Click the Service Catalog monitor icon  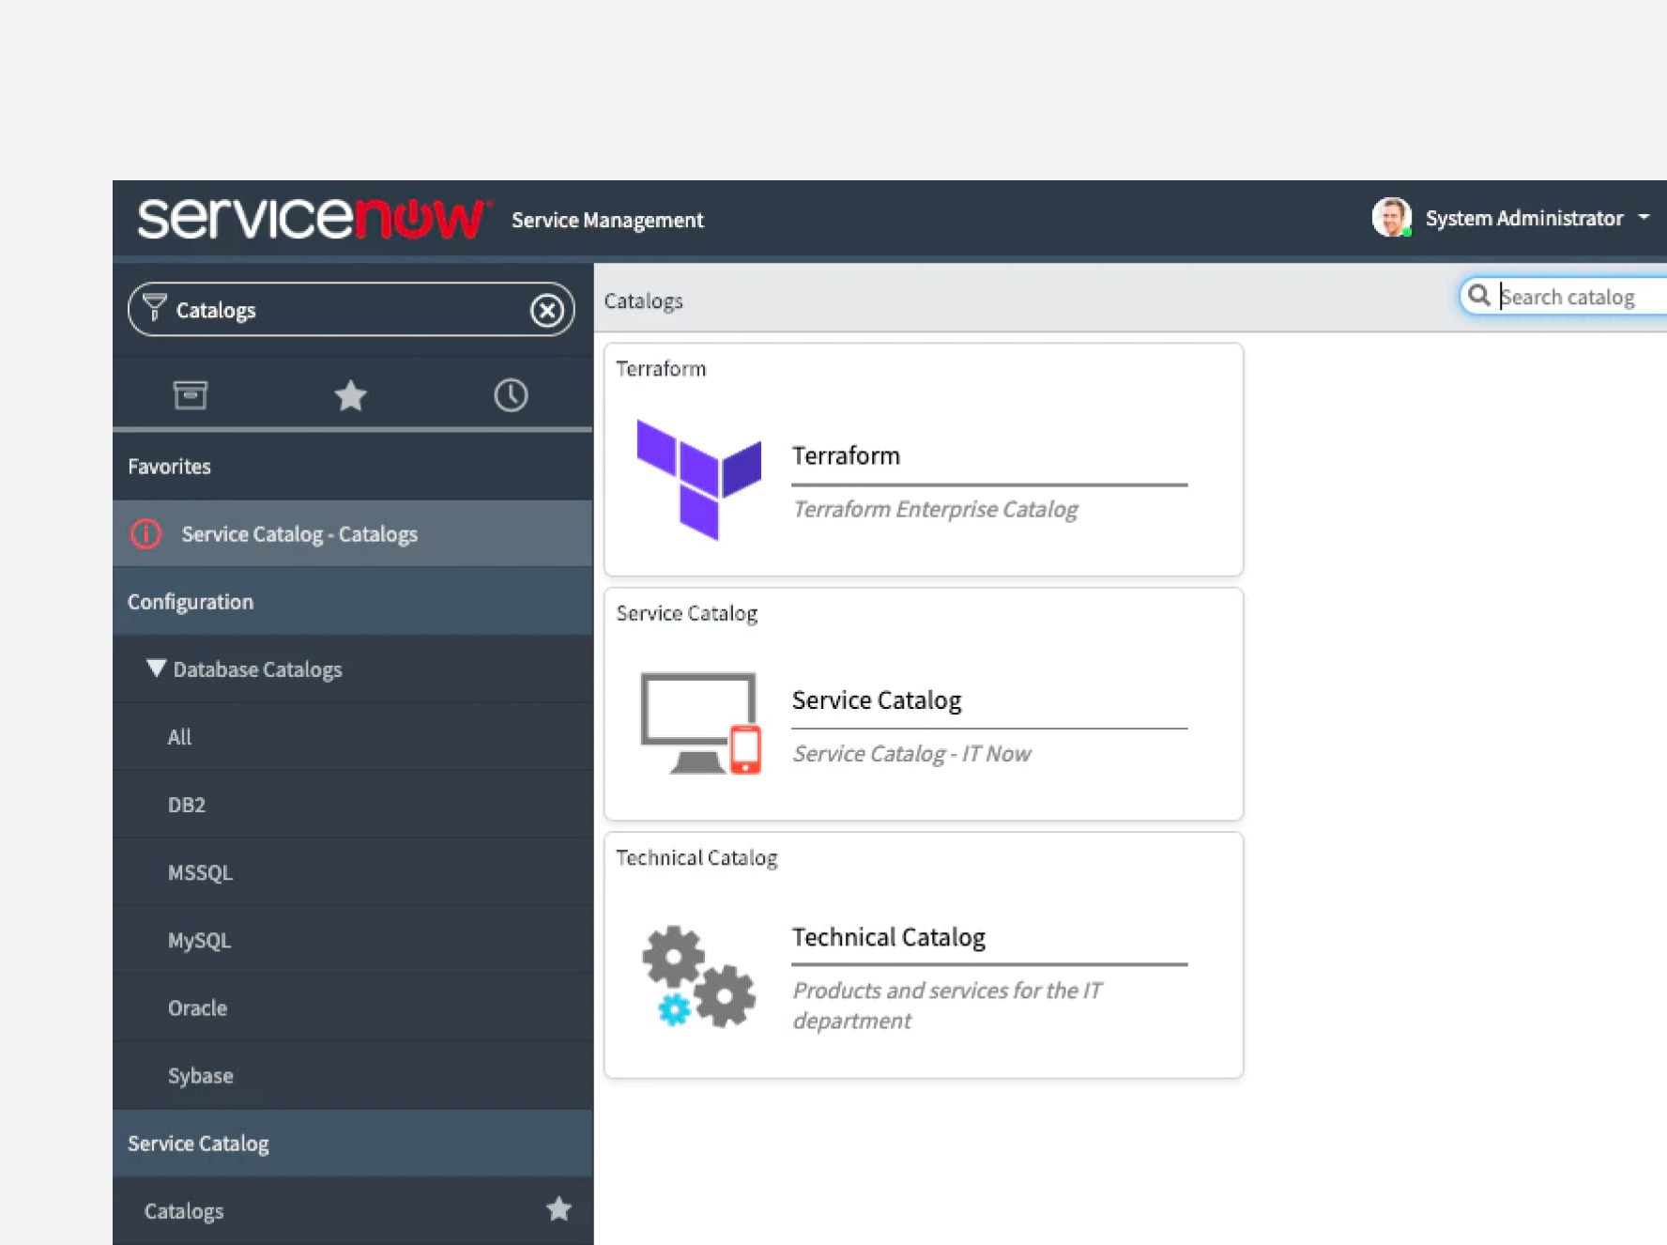click(x=700, y=723)
